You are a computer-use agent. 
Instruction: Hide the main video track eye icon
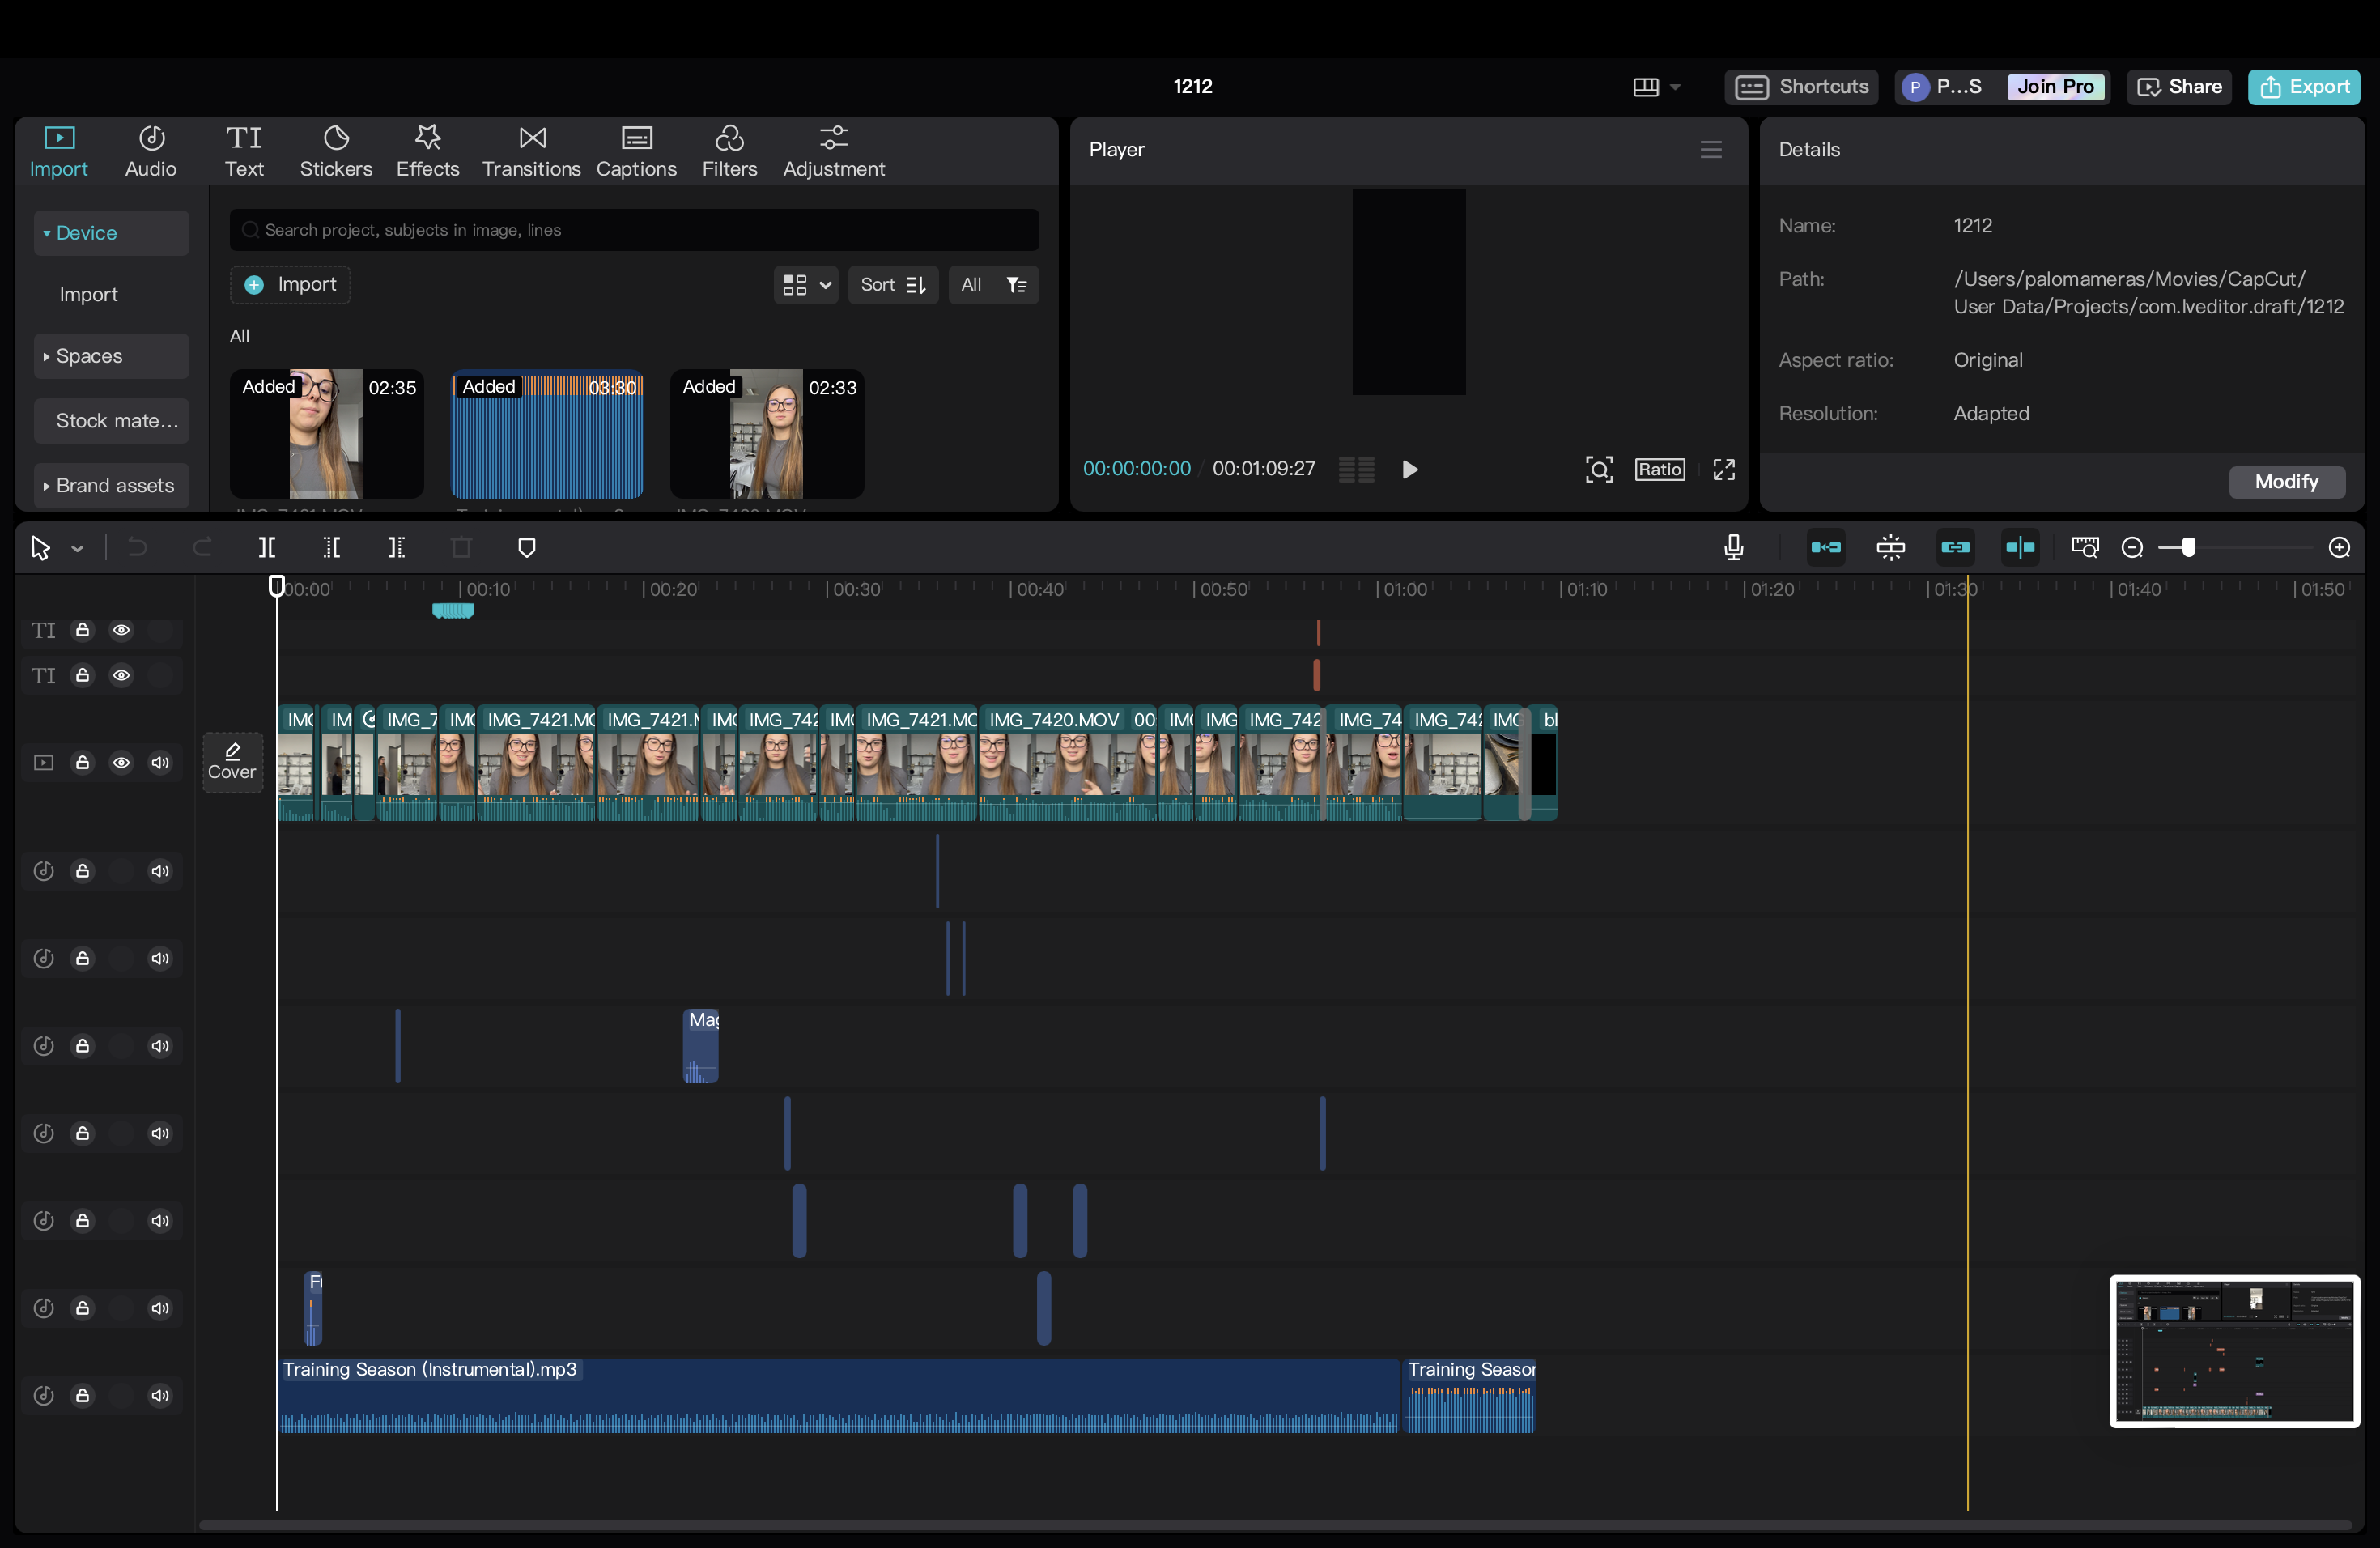pos(121,762)
